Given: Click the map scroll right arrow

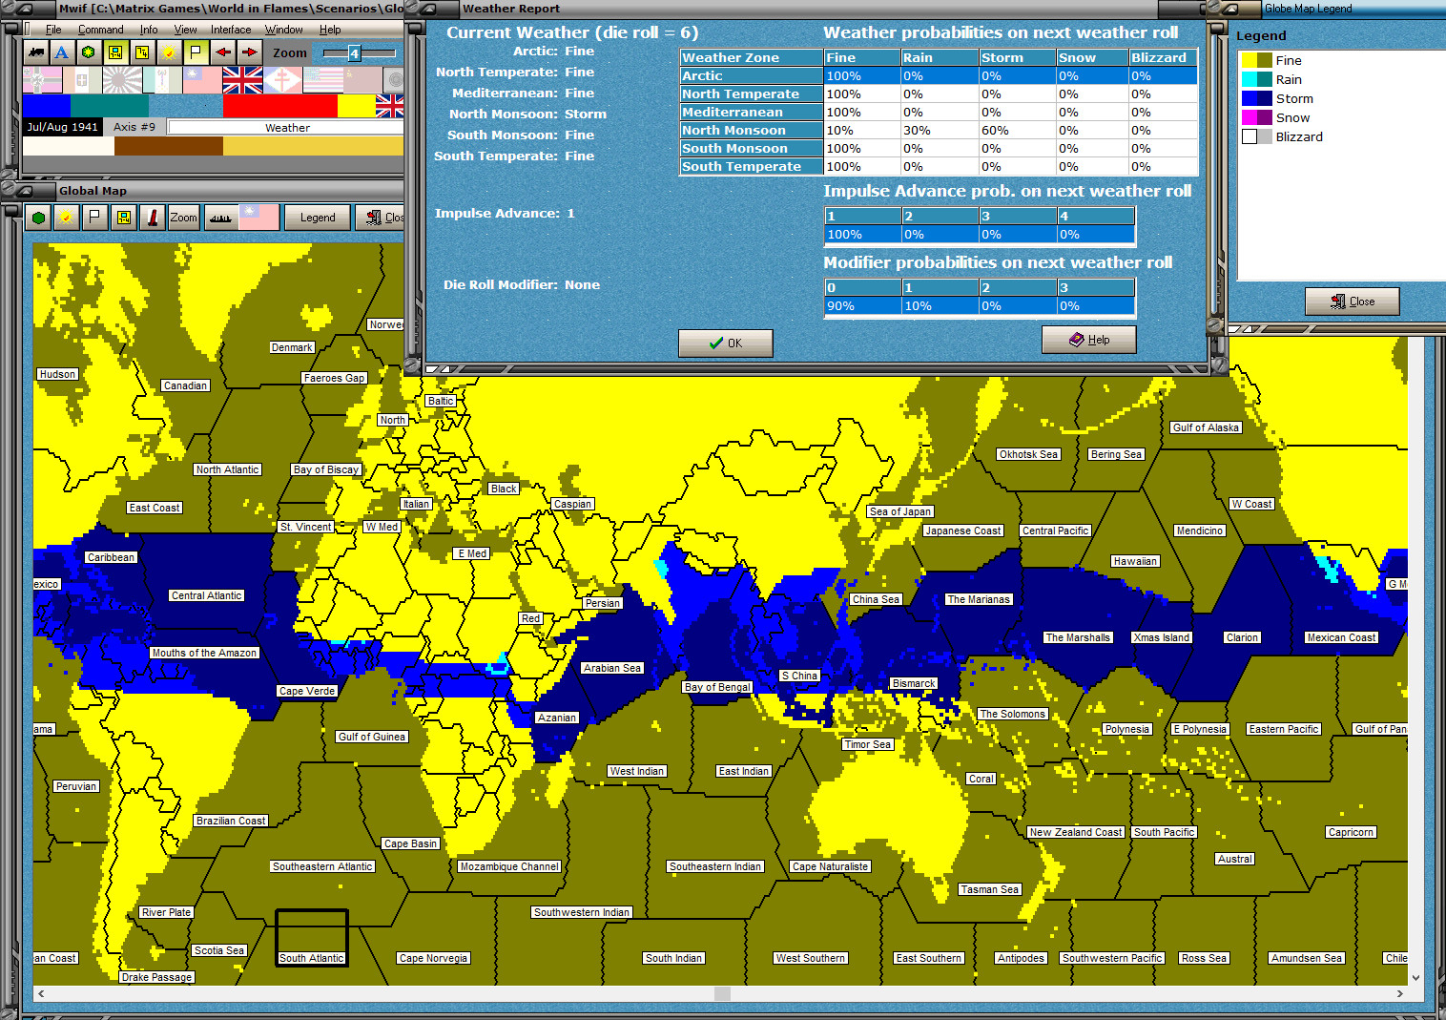Looking at the screenshot, I should 1399,994.
